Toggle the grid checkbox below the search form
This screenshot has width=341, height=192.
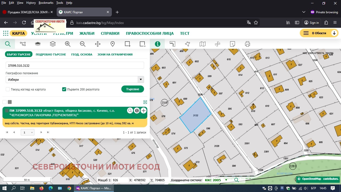pyautogui.click(x=4, y=102)
